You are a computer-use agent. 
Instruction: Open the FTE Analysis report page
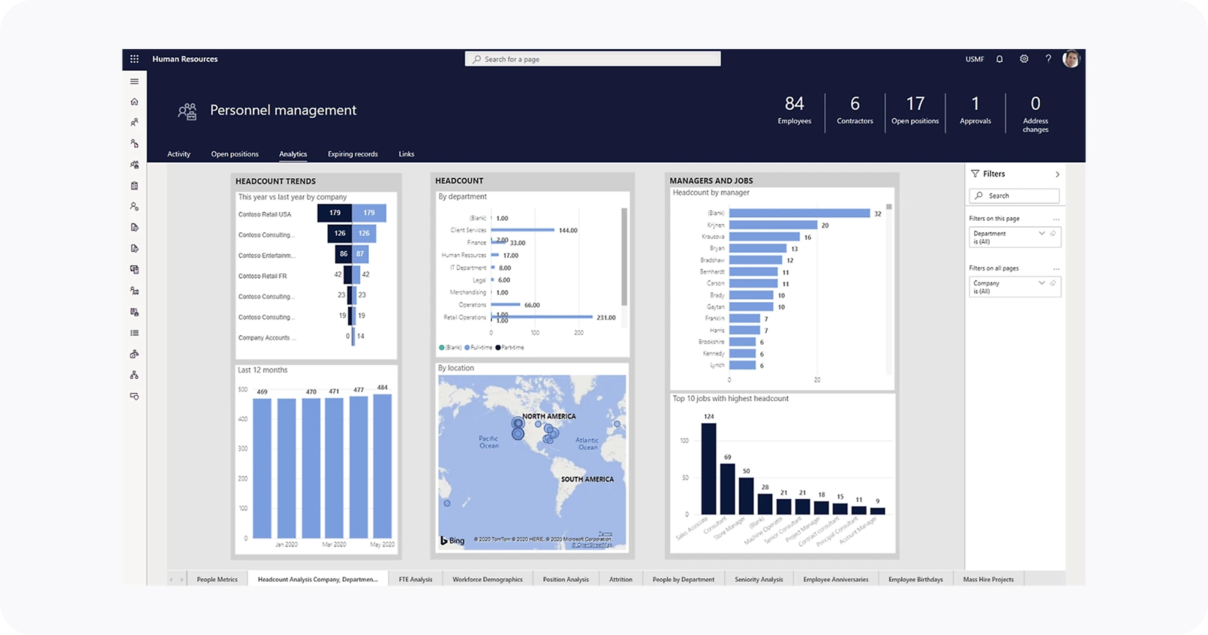(x=415, y=579)
